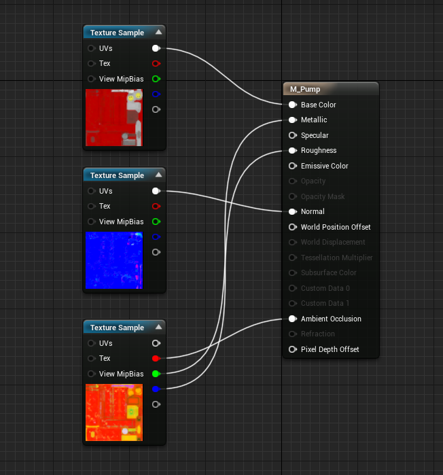
Task: Click white RGB output pin of top Texture Sample
Action: tap(156, 48)
